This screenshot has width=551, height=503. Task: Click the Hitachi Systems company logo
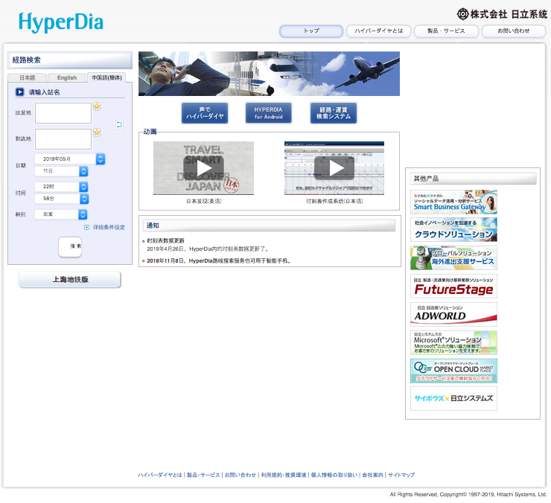click(502, 14)
